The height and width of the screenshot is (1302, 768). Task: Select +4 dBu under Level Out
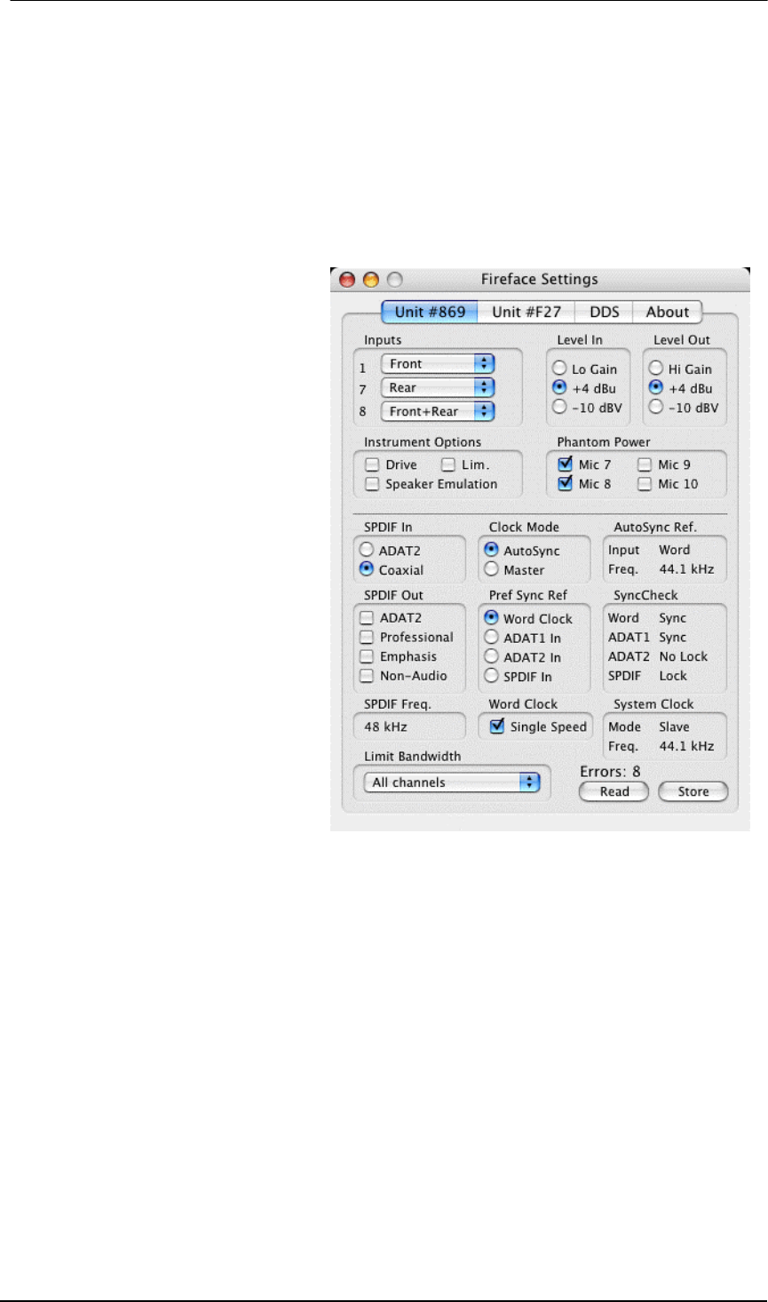click(656, 387)
